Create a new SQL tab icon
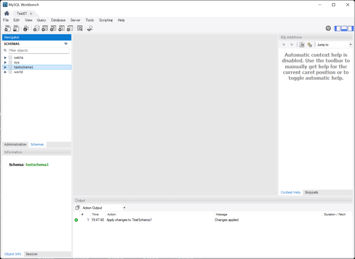The image size is (355, 259). click(x=8, y=28)
